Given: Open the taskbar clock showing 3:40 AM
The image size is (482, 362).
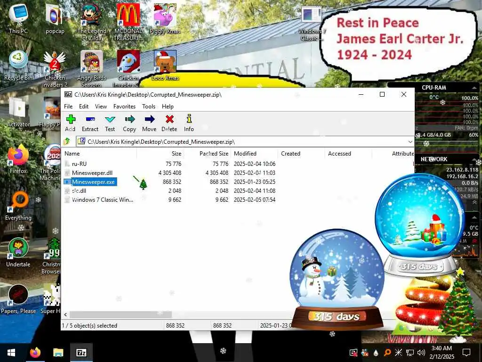Looking at the screenshot, I should 442,353.
